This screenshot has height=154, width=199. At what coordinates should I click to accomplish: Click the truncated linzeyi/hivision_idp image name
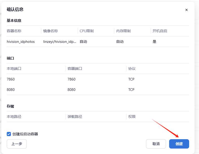click(60, 42)
